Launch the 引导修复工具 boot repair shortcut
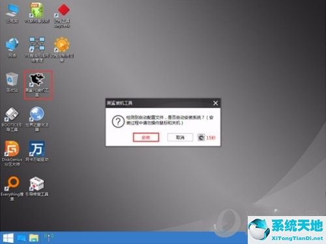326x244 pixels. [x=37, y=187]
